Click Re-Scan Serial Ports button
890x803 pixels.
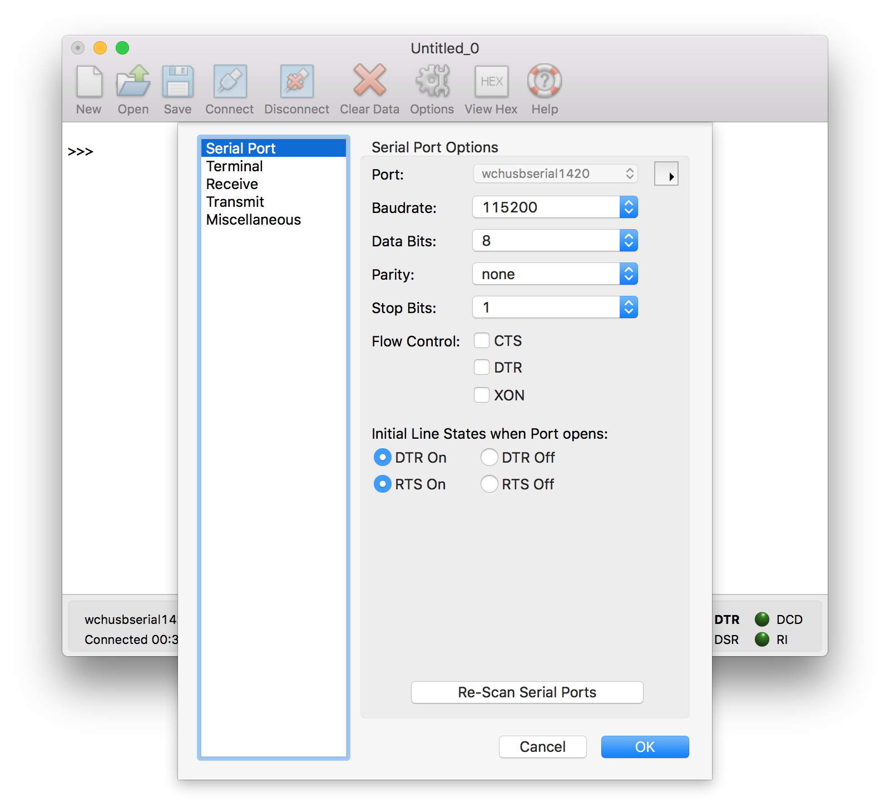point(527,692)
